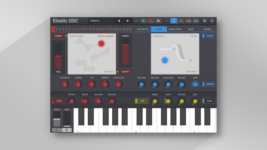Click the X clear button beside record
The width and height of the screenshot is (267, 150).
coord(158,21)
